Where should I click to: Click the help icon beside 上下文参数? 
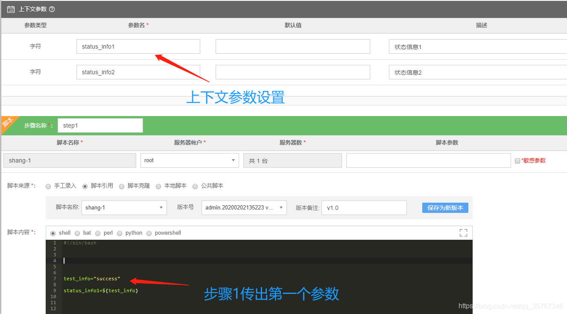point(52,9)
